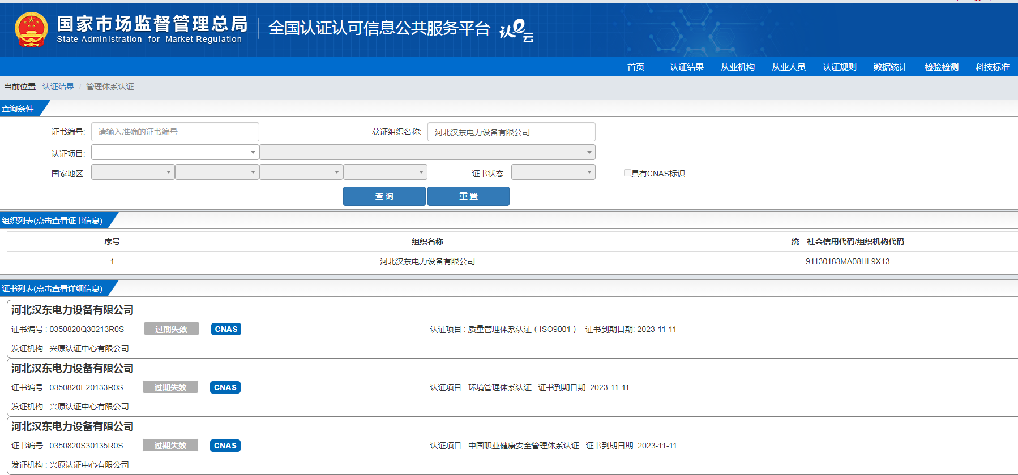Click CNAS badge for certificate 0350820S30135R0S
Viewport: 1018px width, 475px height.
tap(225, 446)
